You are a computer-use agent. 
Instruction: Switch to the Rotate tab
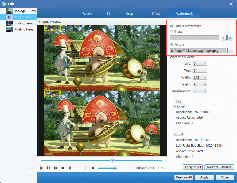click(x=87, y=14)
